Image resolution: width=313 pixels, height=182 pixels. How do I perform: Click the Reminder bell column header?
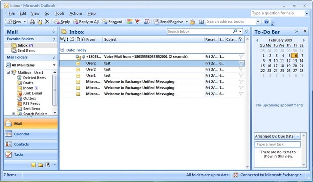pos(72,39)
